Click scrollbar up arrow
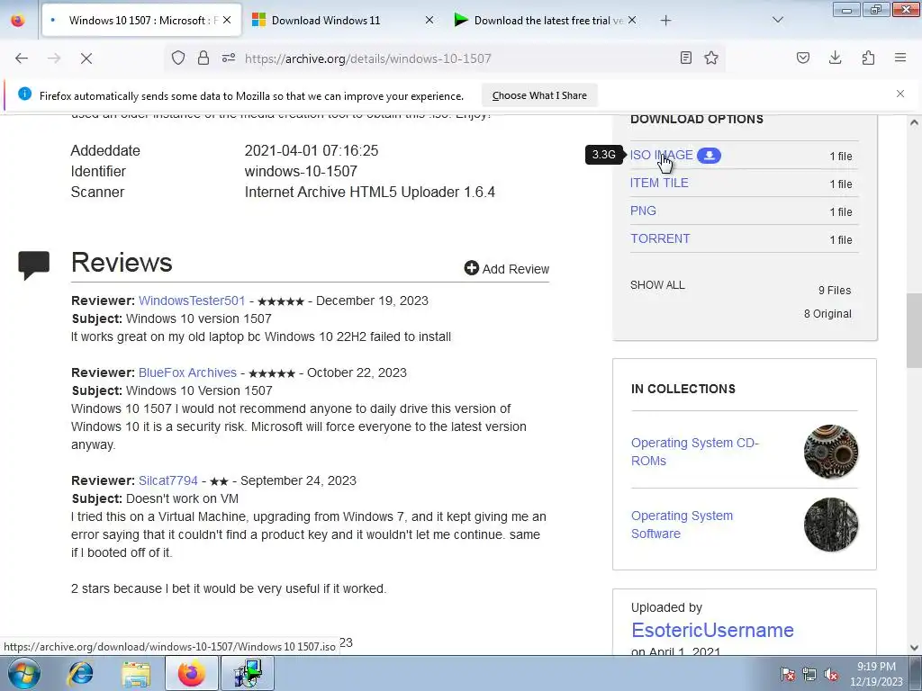The height and width of the screenshot is (691, 922). (914, 122)
